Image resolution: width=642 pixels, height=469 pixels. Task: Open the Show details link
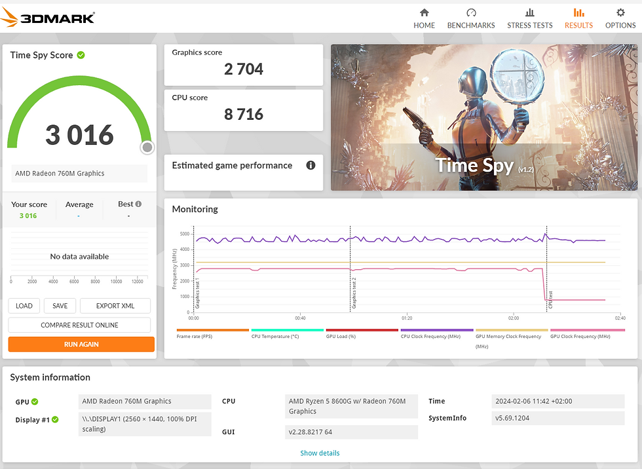tap(320, 453)
